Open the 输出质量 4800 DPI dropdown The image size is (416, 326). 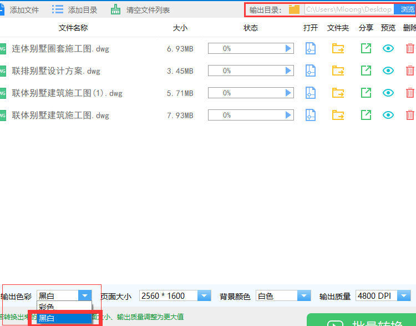(x=383, y=295)
